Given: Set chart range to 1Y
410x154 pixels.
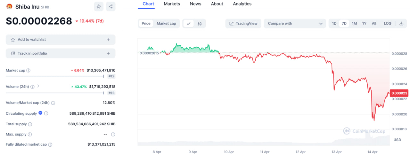Looking at the screenshot, I should (x=364, y=23).
